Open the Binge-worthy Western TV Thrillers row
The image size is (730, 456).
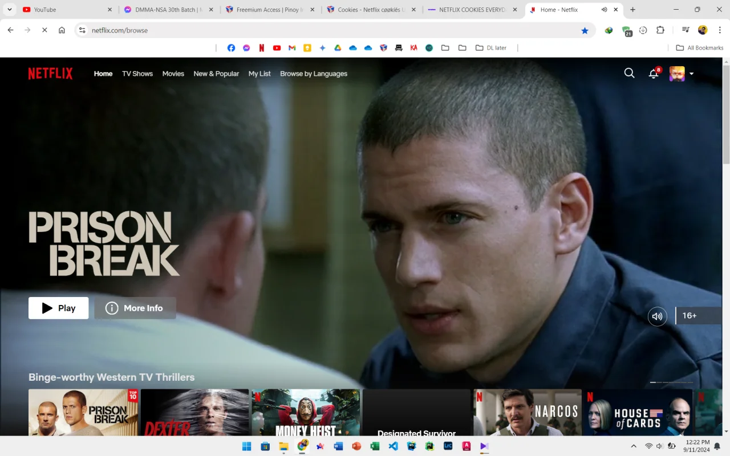112,377
